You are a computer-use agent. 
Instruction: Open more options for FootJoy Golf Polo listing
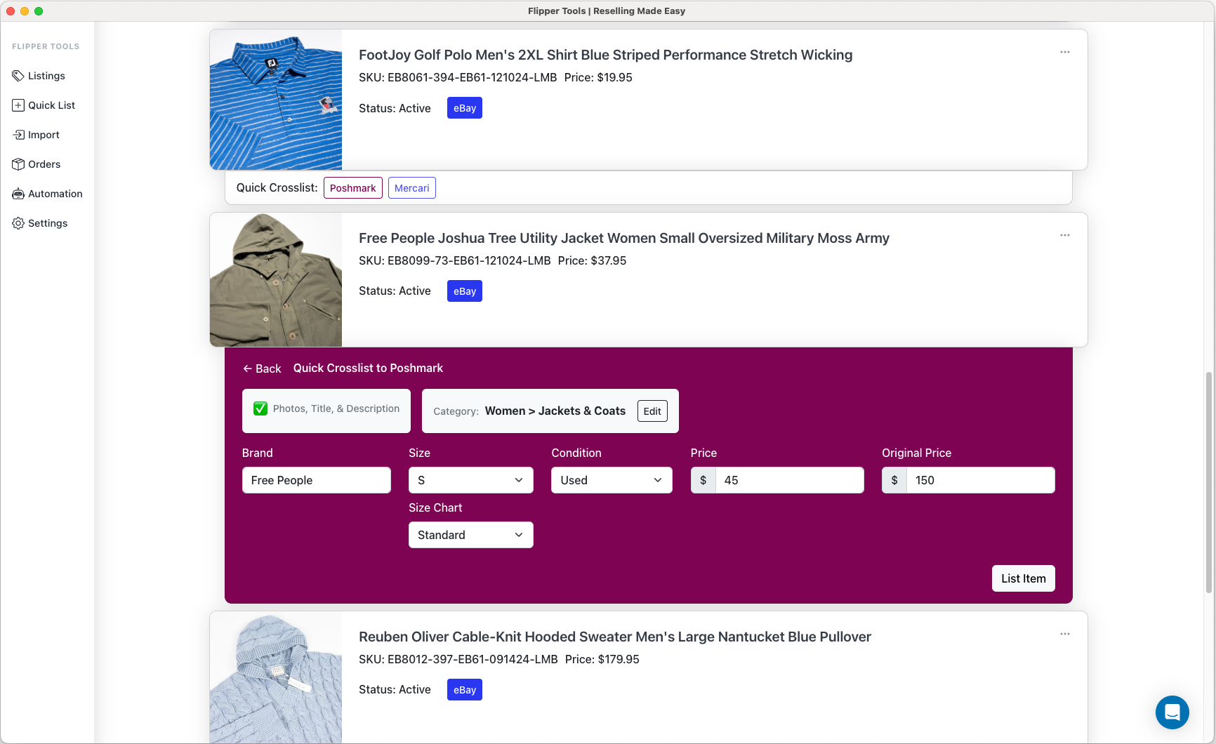coord(1065,52)
